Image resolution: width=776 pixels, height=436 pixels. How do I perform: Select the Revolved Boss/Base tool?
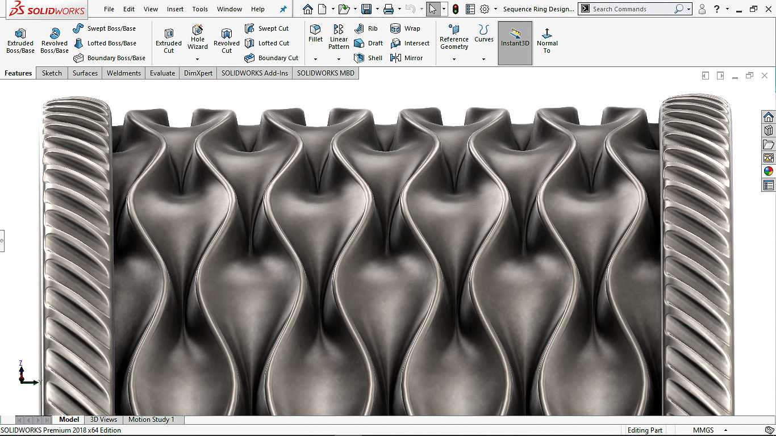click(55, 41)
